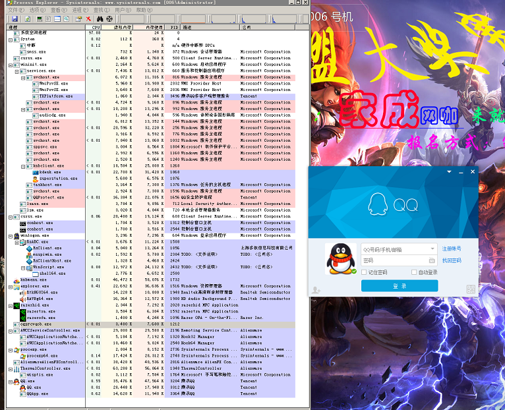Click the QQ penguin avatar picture

click(340, 259)
